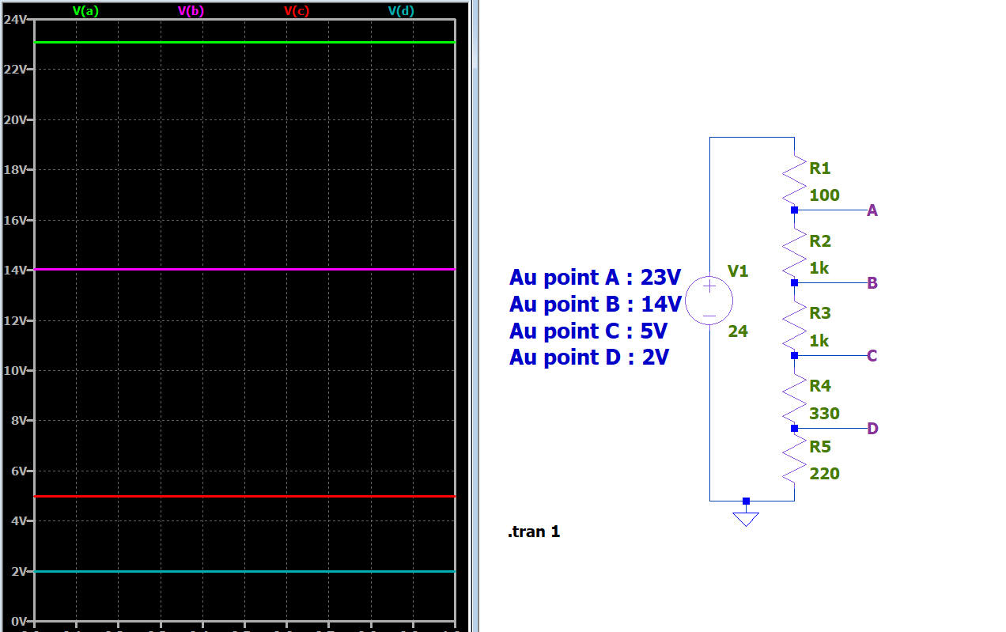Click the splitter bar between plot and schematic

tap(475, 316)
